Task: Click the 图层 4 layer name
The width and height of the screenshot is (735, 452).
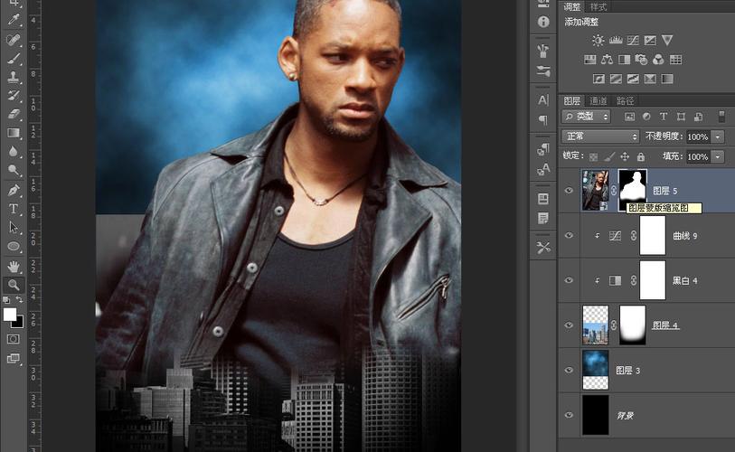Action: coord(665,325)
